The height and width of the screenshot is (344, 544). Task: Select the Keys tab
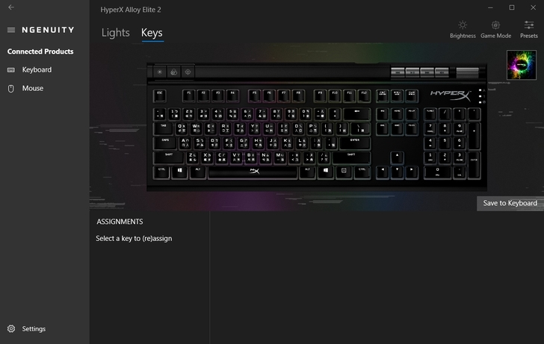pyautogui.click(x=152, y=33)
